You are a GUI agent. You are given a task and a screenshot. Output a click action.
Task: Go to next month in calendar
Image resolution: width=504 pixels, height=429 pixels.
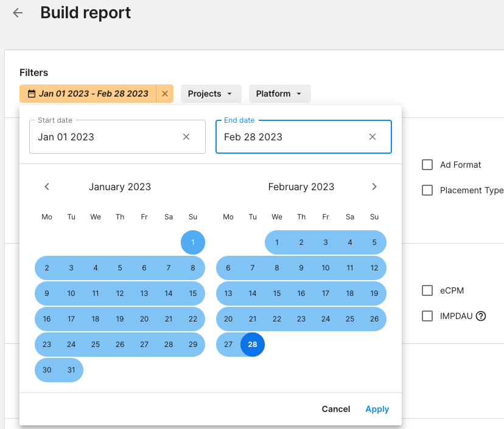click(374, 187)
